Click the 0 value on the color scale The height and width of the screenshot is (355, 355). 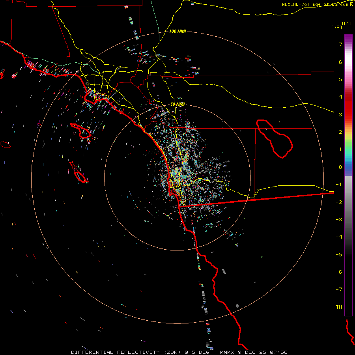[x=340, y=167]
